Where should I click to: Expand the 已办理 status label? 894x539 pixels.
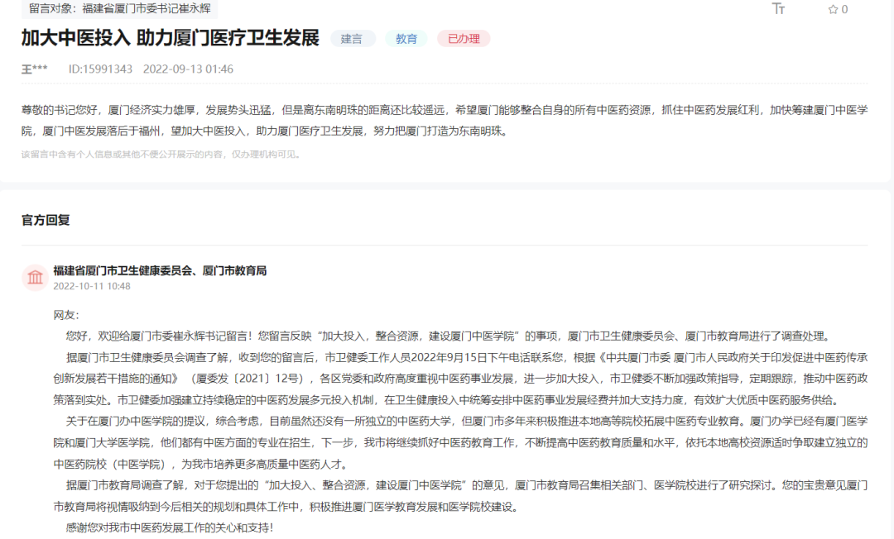pyautogui.click(x=463, y=38)
